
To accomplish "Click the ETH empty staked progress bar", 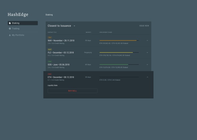I will tap(119, 77).
